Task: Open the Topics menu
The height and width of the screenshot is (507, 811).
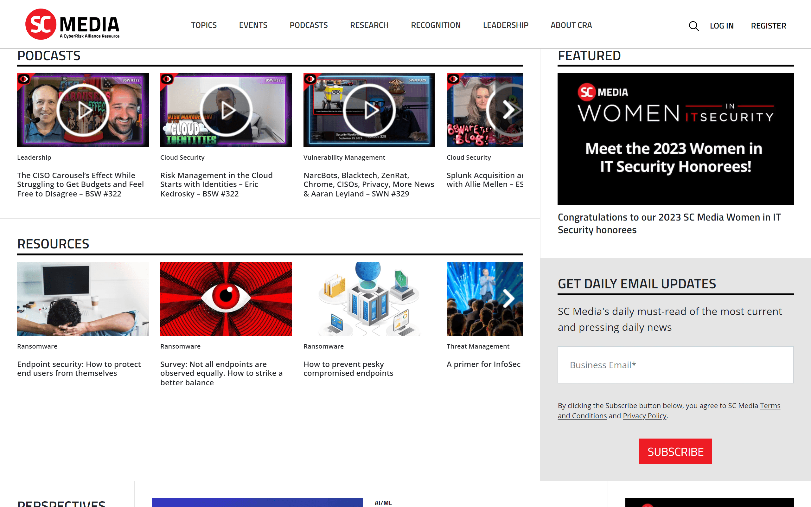Action: (x=204, y=25)
